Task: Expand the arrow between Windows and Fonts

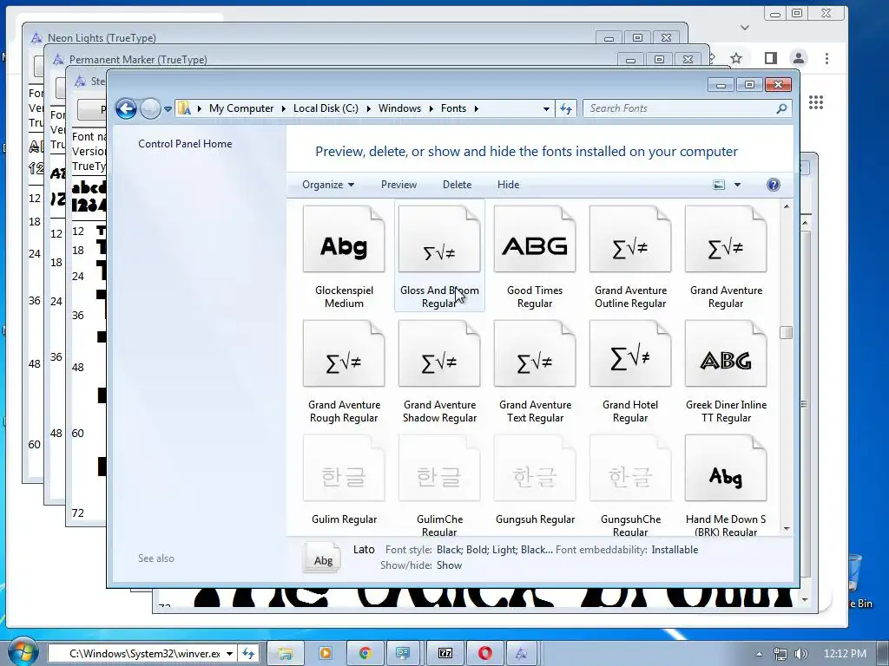Action: [x=431, y=108]
